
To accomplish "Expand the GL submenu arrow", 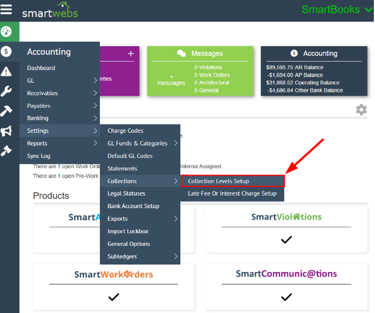I will pyautogui.click(x=95, y=80).
